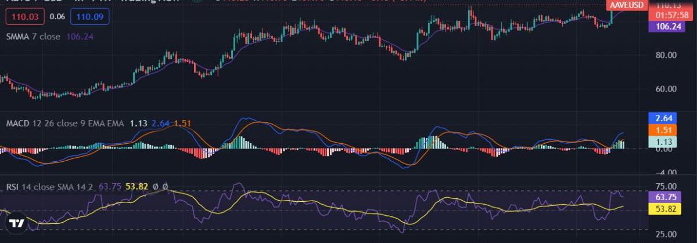Click the TradingView logo icon
Screen dimensions: 697x243
(17, 223)
